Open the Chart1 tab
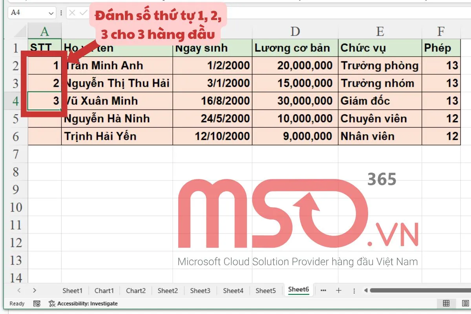Image resolution: width=471 pixels, height=314 pixels. click(x=104, y=290)
